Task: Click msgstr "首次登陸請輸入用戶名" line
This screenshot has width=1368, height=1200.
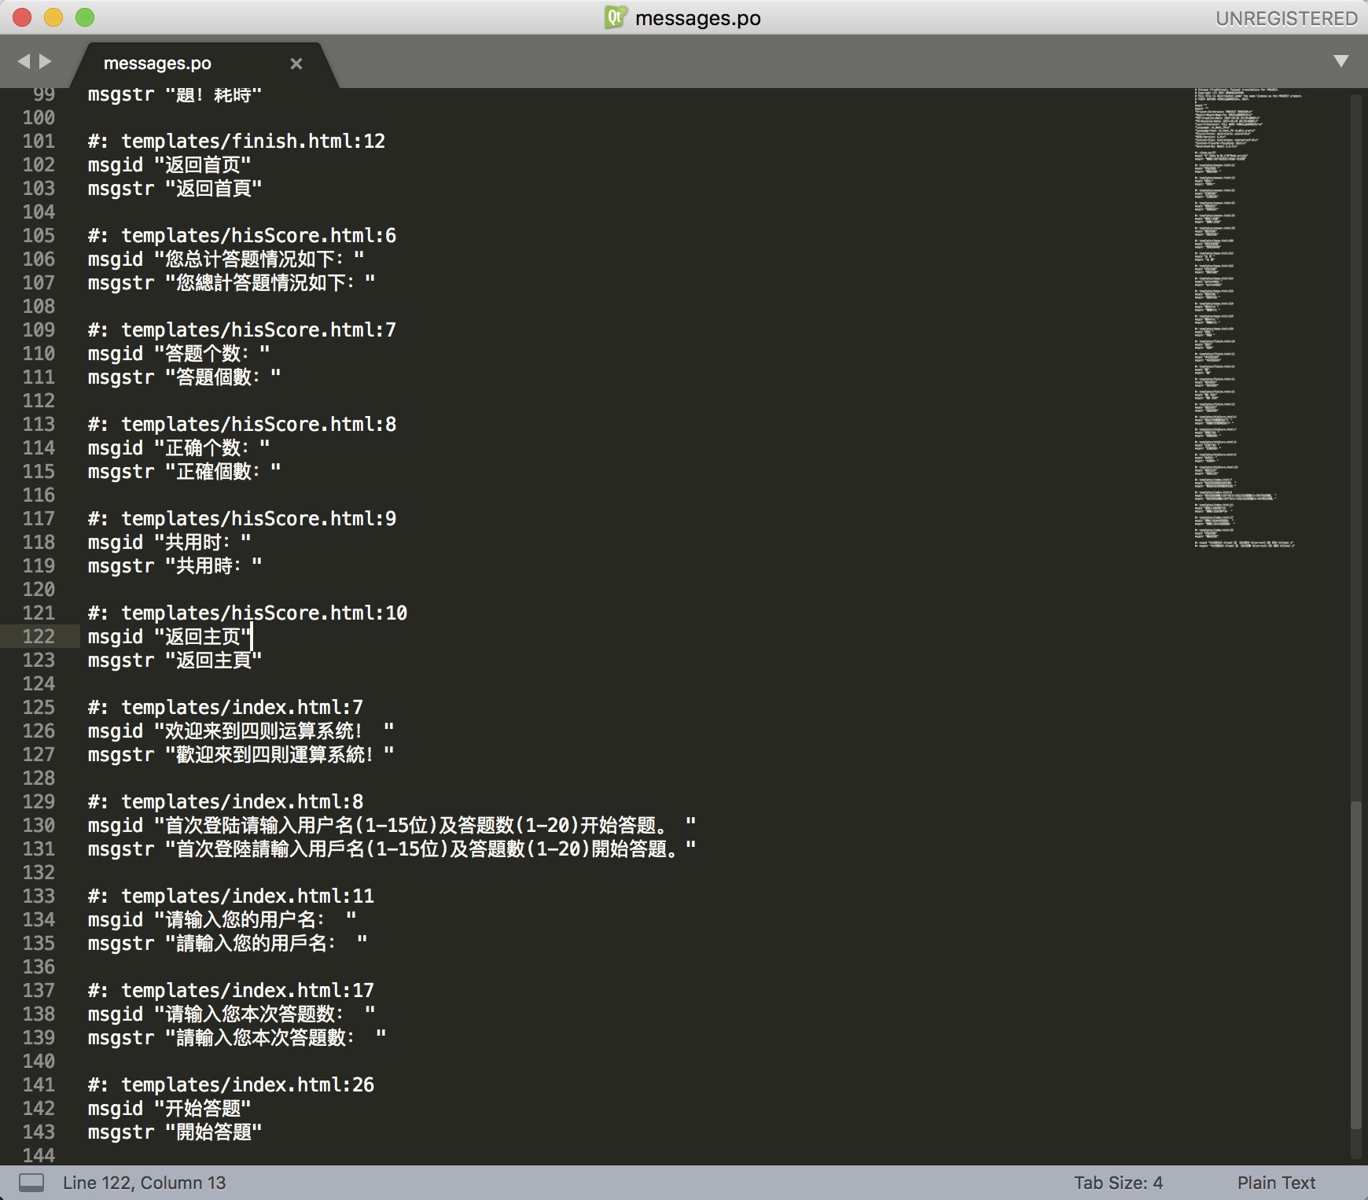Action: (392, 849)
